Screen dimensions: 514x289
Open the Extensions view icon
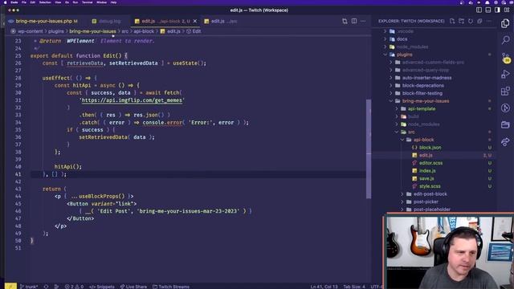(x=505, y=91)
